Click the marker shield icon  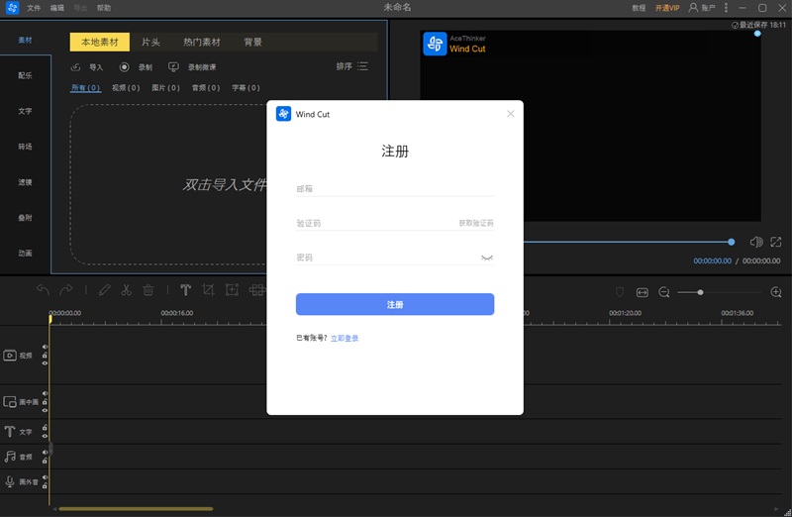click(620, 292)
